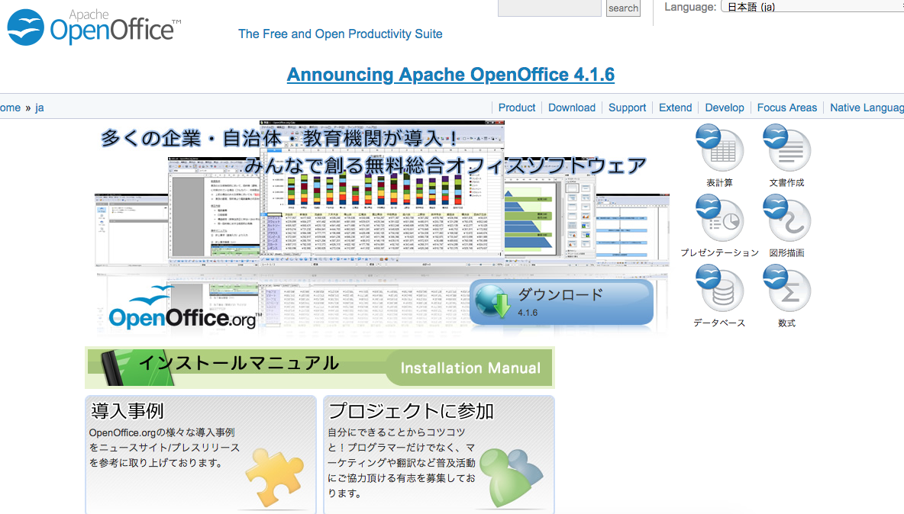The width and height of the screenshot is (904, 514).
Task: Click the globe download arrow icon
Action: 492,301
